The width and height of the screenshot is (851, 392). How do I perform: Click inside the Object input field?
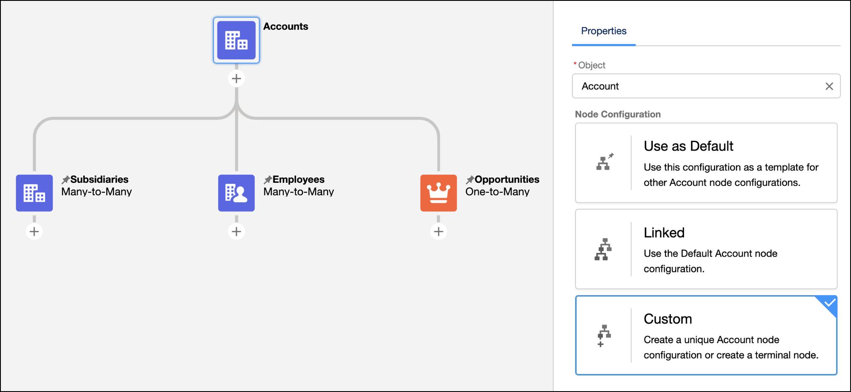(679, 86)
